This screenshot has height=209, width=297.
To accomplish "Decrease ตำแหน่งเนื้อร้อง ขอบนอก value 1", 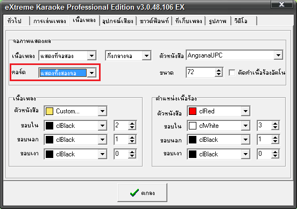I will click(x=275, y=142).
